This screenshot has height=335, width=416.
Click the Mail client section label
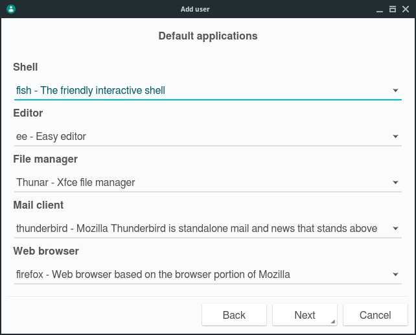38,205
